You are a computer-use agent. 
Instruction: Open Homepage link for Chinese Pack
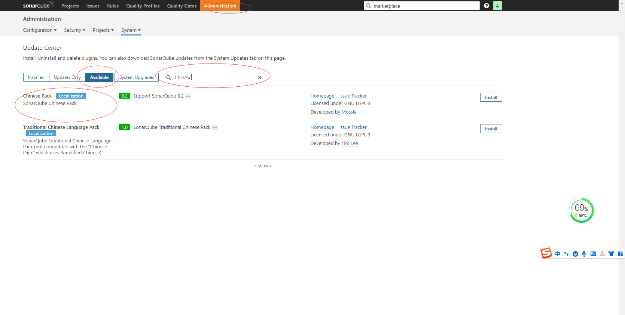pos(322,96)
